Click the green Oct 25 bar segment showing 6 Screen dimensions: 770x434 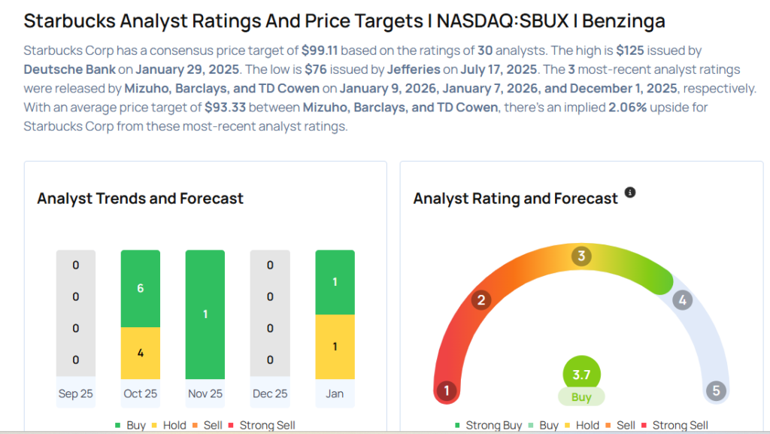141,288
